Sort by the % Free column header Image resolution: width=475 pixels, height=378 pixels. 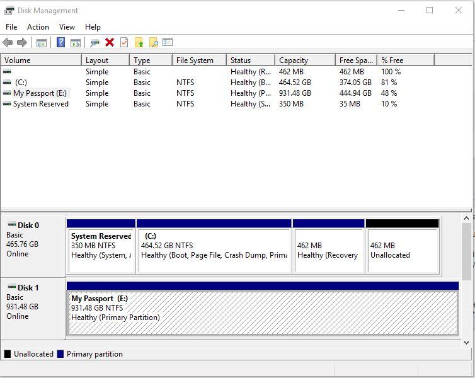[406, 60]
